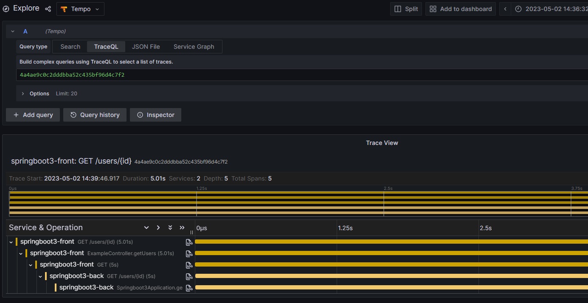Click query name A label
Image resolution: width=588 pixels, height=303 pixels.
tap(25, 31)
